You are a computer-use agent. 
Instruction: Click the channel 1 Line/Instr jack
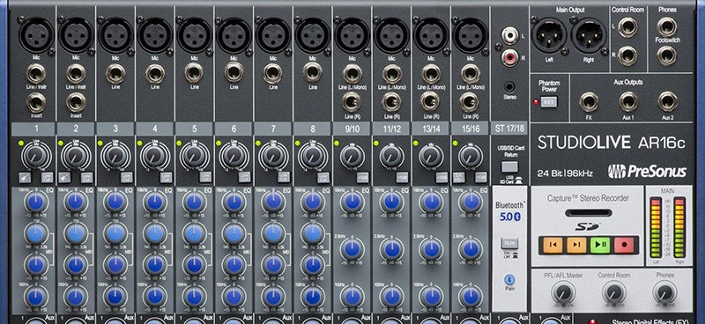click(x=36, y=73)
